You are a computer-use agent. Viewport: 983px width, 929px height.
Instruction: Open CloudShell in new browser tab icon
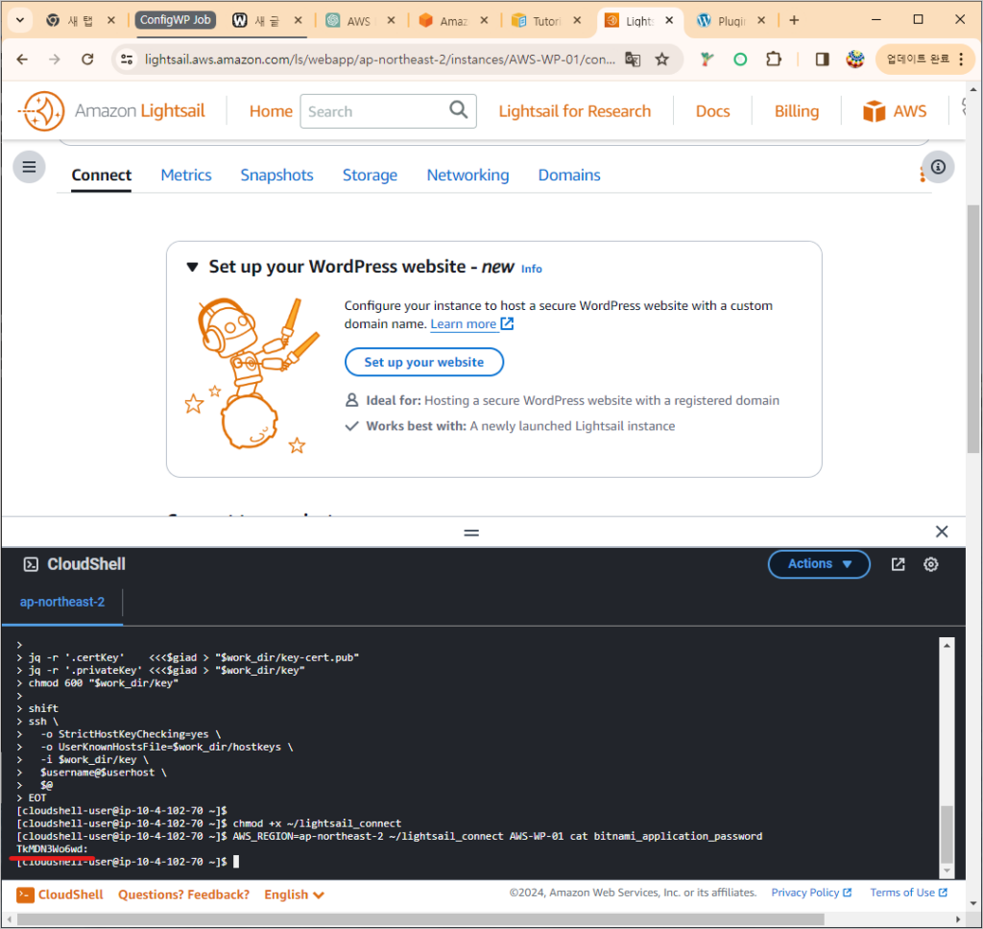pyautogui.click(x=898, y=564)
